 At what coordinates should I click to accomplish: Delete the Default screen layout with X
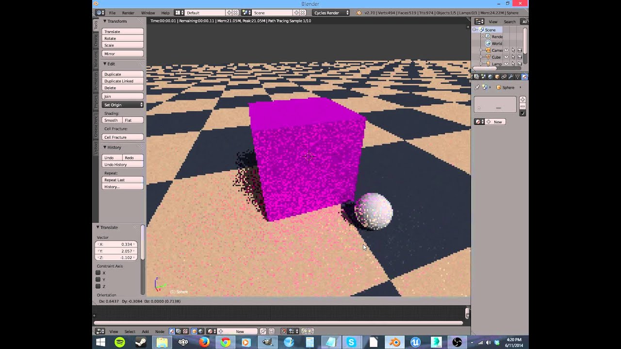(235, 13)
